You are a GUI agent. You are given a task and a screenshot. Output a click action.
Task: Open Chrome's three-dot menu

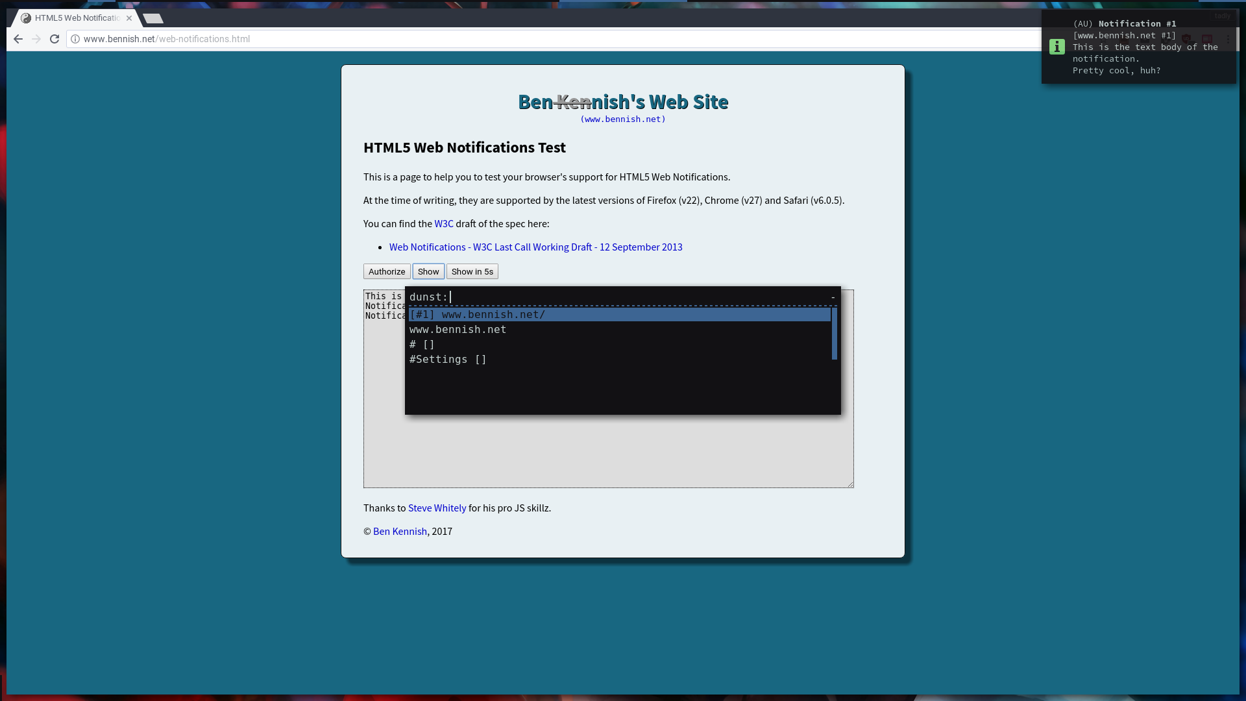1228,39
